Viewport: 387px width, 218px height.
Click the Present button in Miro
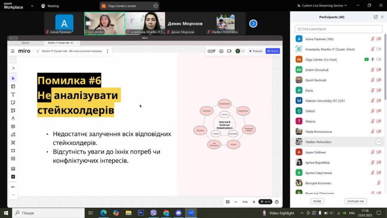(255, 51)
